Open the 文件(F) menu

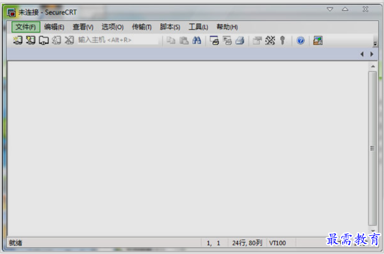(x=25, y=27)
